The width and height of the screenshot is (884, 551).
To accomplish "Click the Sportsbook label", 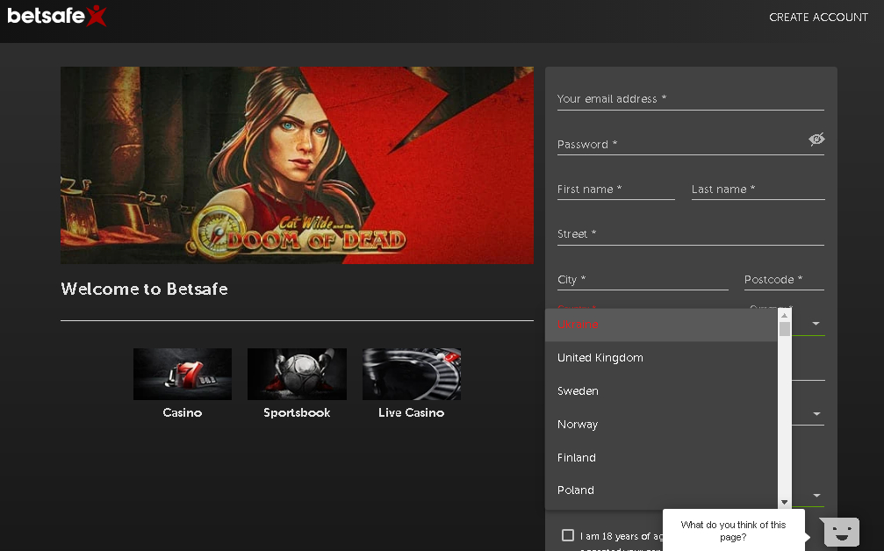I will tap(297, 413).
